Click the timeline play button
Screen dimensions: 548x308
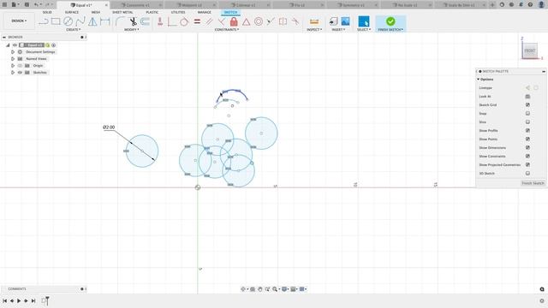19,300
